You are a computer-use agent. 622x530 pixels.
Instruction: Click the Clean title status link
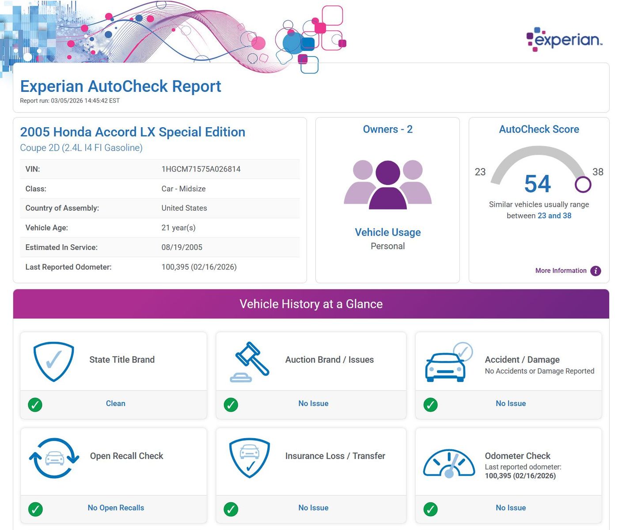115,404
